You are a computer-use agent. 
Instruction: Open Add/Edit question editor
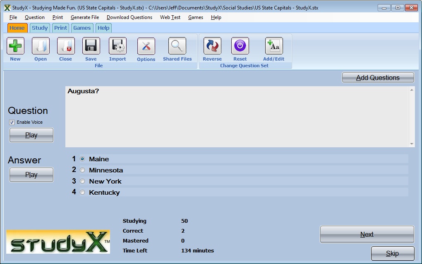(x=273, y=46)
